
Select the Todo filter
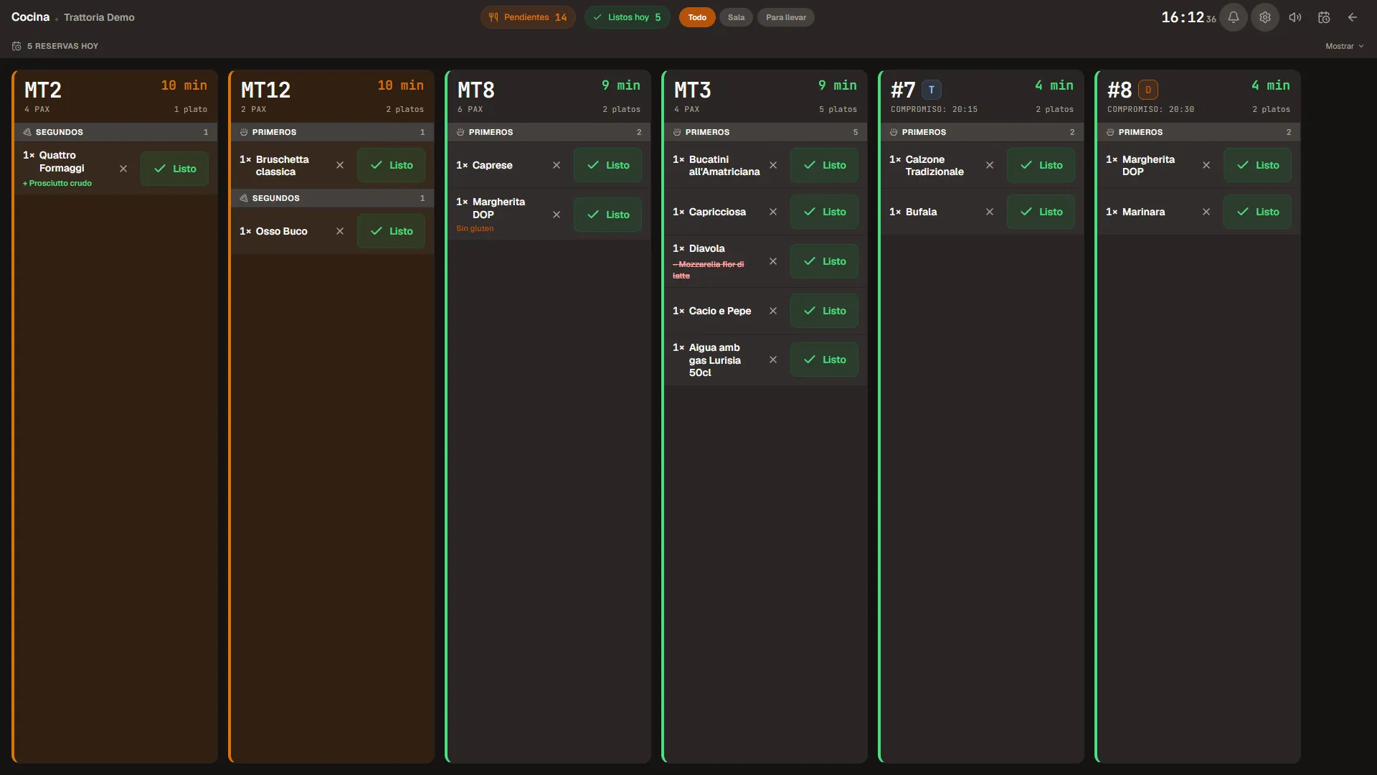pyautogui.click(x=697, y=17)
